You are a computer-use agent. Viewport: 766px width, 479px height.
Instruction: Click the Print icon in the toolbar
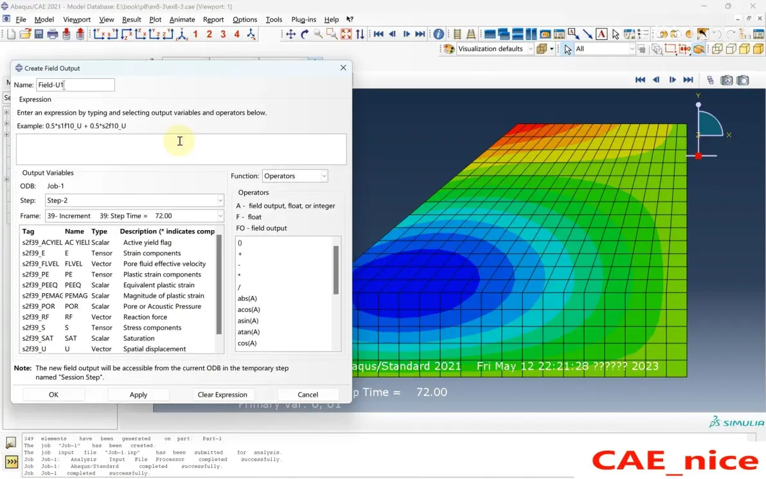point(52,34)
